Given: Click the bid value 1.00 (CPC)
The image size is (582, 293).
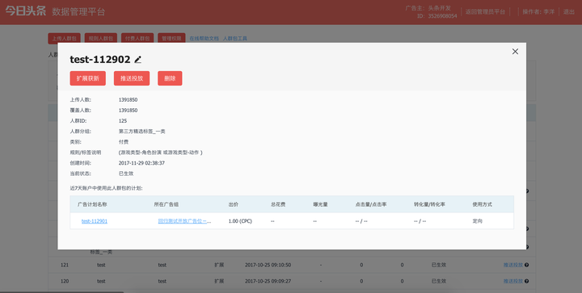Looking at the screenshot, I should tap(240, 221).
